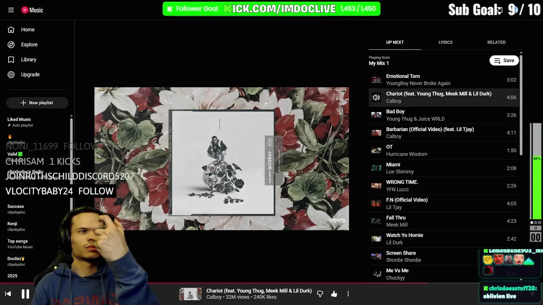Open artist Calboy under Chariot in queue
Image resolution: width=543 pixels, height=305 pixels.
coord(394,101)
